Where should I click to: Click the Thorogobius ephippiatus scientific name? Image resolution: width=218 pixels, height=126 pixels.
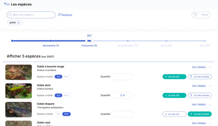coord(50,107)
